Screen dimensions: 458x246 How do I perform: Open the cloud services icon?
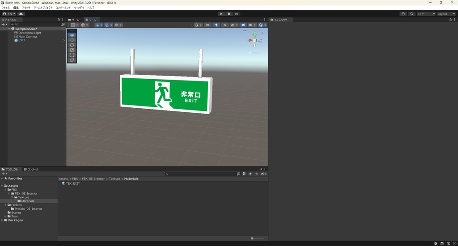click(x=21, y=14)
